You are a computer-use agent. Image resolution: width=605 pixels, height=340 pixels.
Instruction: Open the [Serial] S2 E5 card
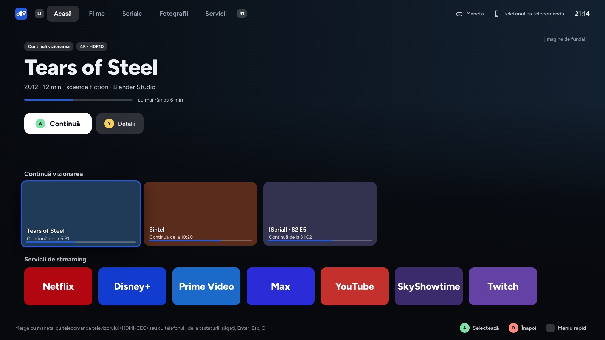[320, 214]
